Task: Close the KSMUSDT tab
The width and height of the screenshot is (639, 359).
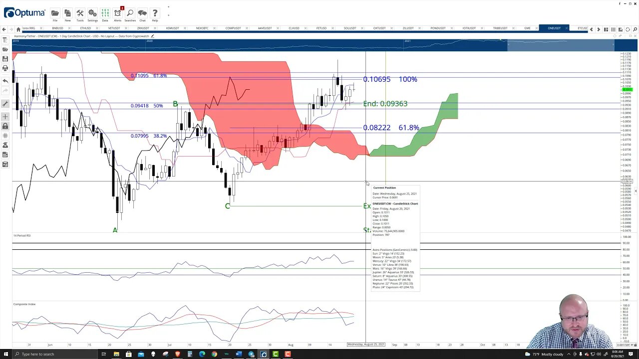Action: click(185, 28)
